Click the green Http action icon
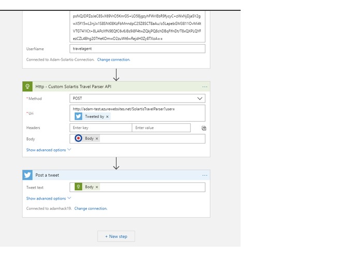 tap(27, 87)
